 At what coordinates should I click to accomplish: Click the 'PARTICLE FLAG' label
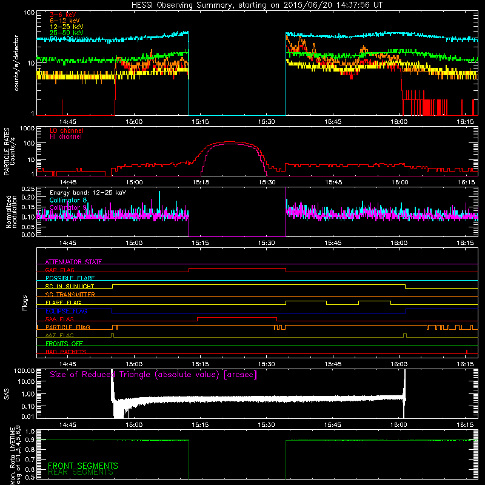68,327
